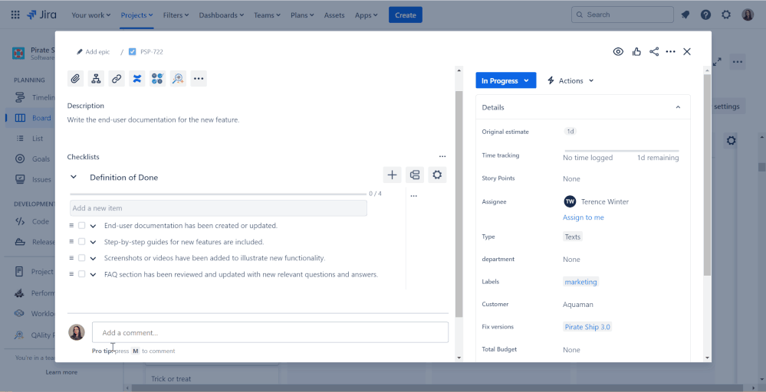Share this issue via share icon
The width and height of the screenshot is (766, 392).
653,52
